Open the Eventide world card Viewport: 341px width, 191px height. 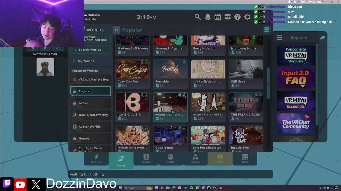pyautogui.click(x=170, y=74)
